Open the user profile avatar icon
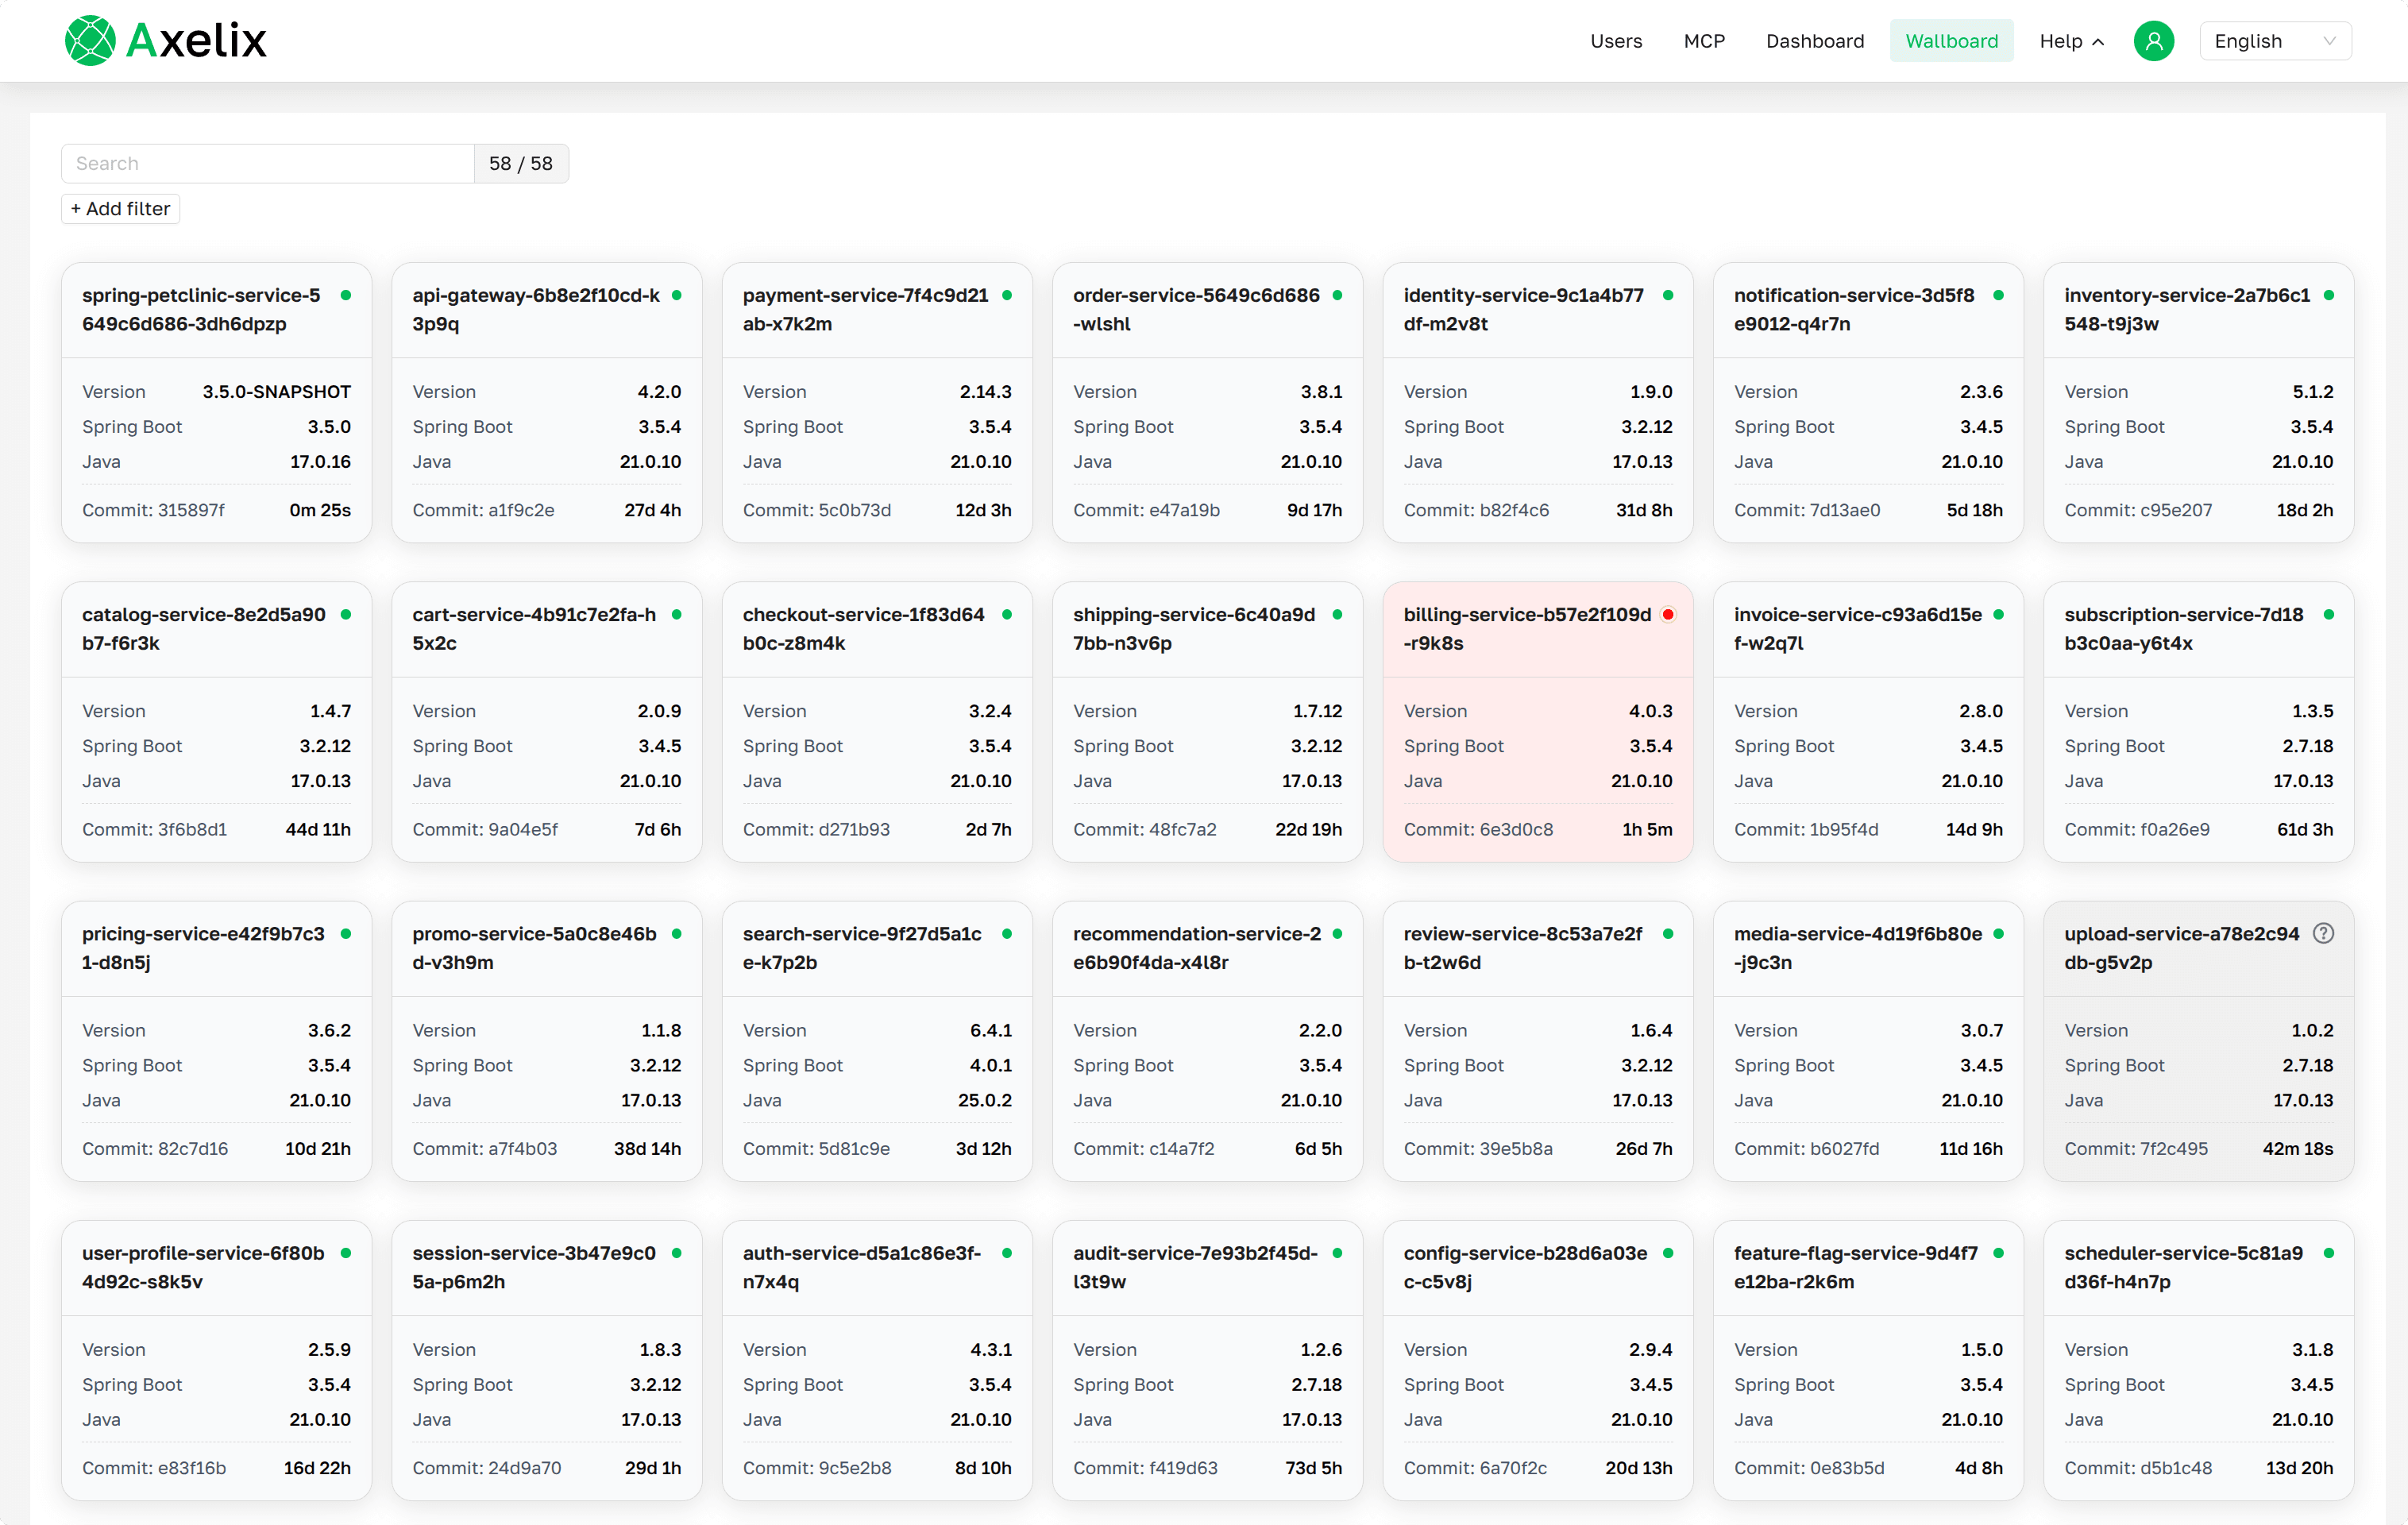The height and width of the screenshot is (1525, 2408). (2153, 41)
